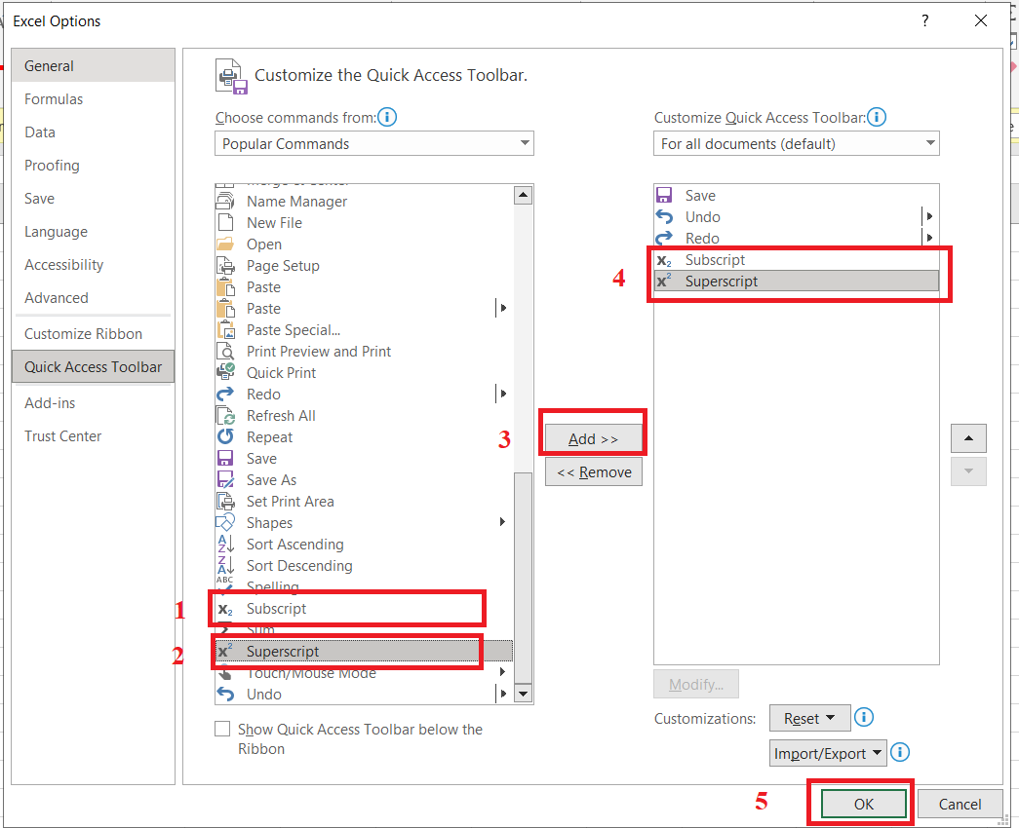1019x828 pixels.
Task: Select the Shapes icon
Action: pyautogui.click(x=225, y=523)
